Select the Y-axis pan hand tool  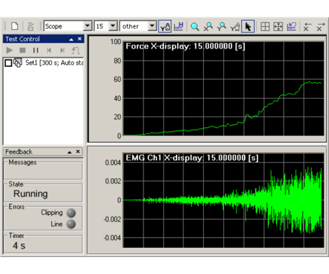[x=235, y=27]
